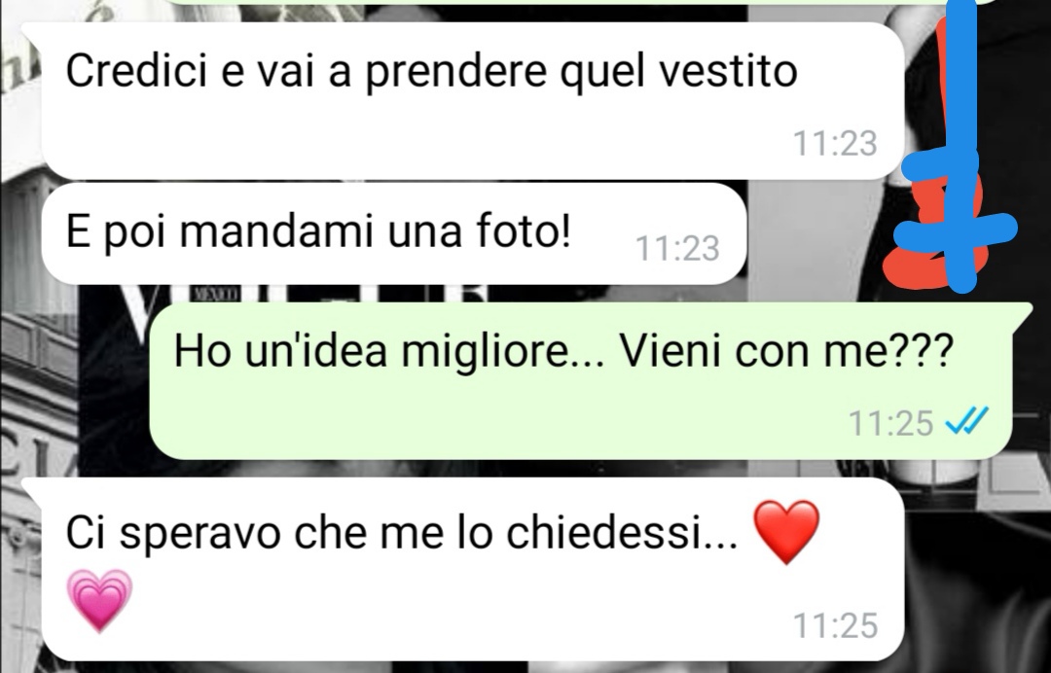Screen dimensions: 1051x673
Task: Tap the red heart emoji
Action: [x=786, y=532]
